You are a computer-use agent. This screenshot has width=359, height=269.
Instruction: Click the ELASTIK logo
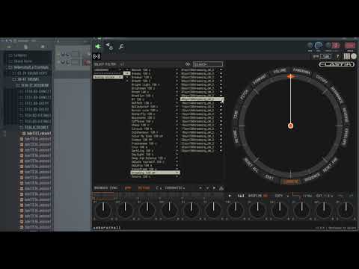pyautogui.click(x=337, y=64)
